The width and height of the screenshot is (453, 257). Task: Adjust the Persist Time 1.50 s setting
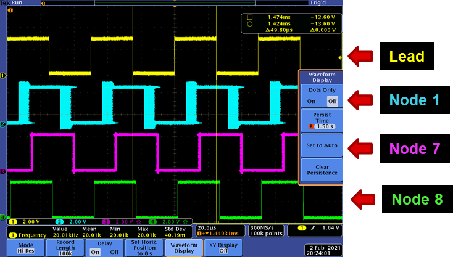click(320, 121)
